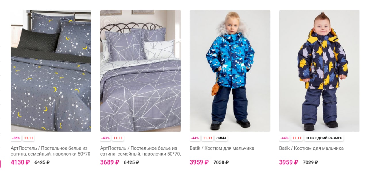Open Batik boy's suit link with last size
Viewport: 368px width, 174px height.
(x=311, y=148)
